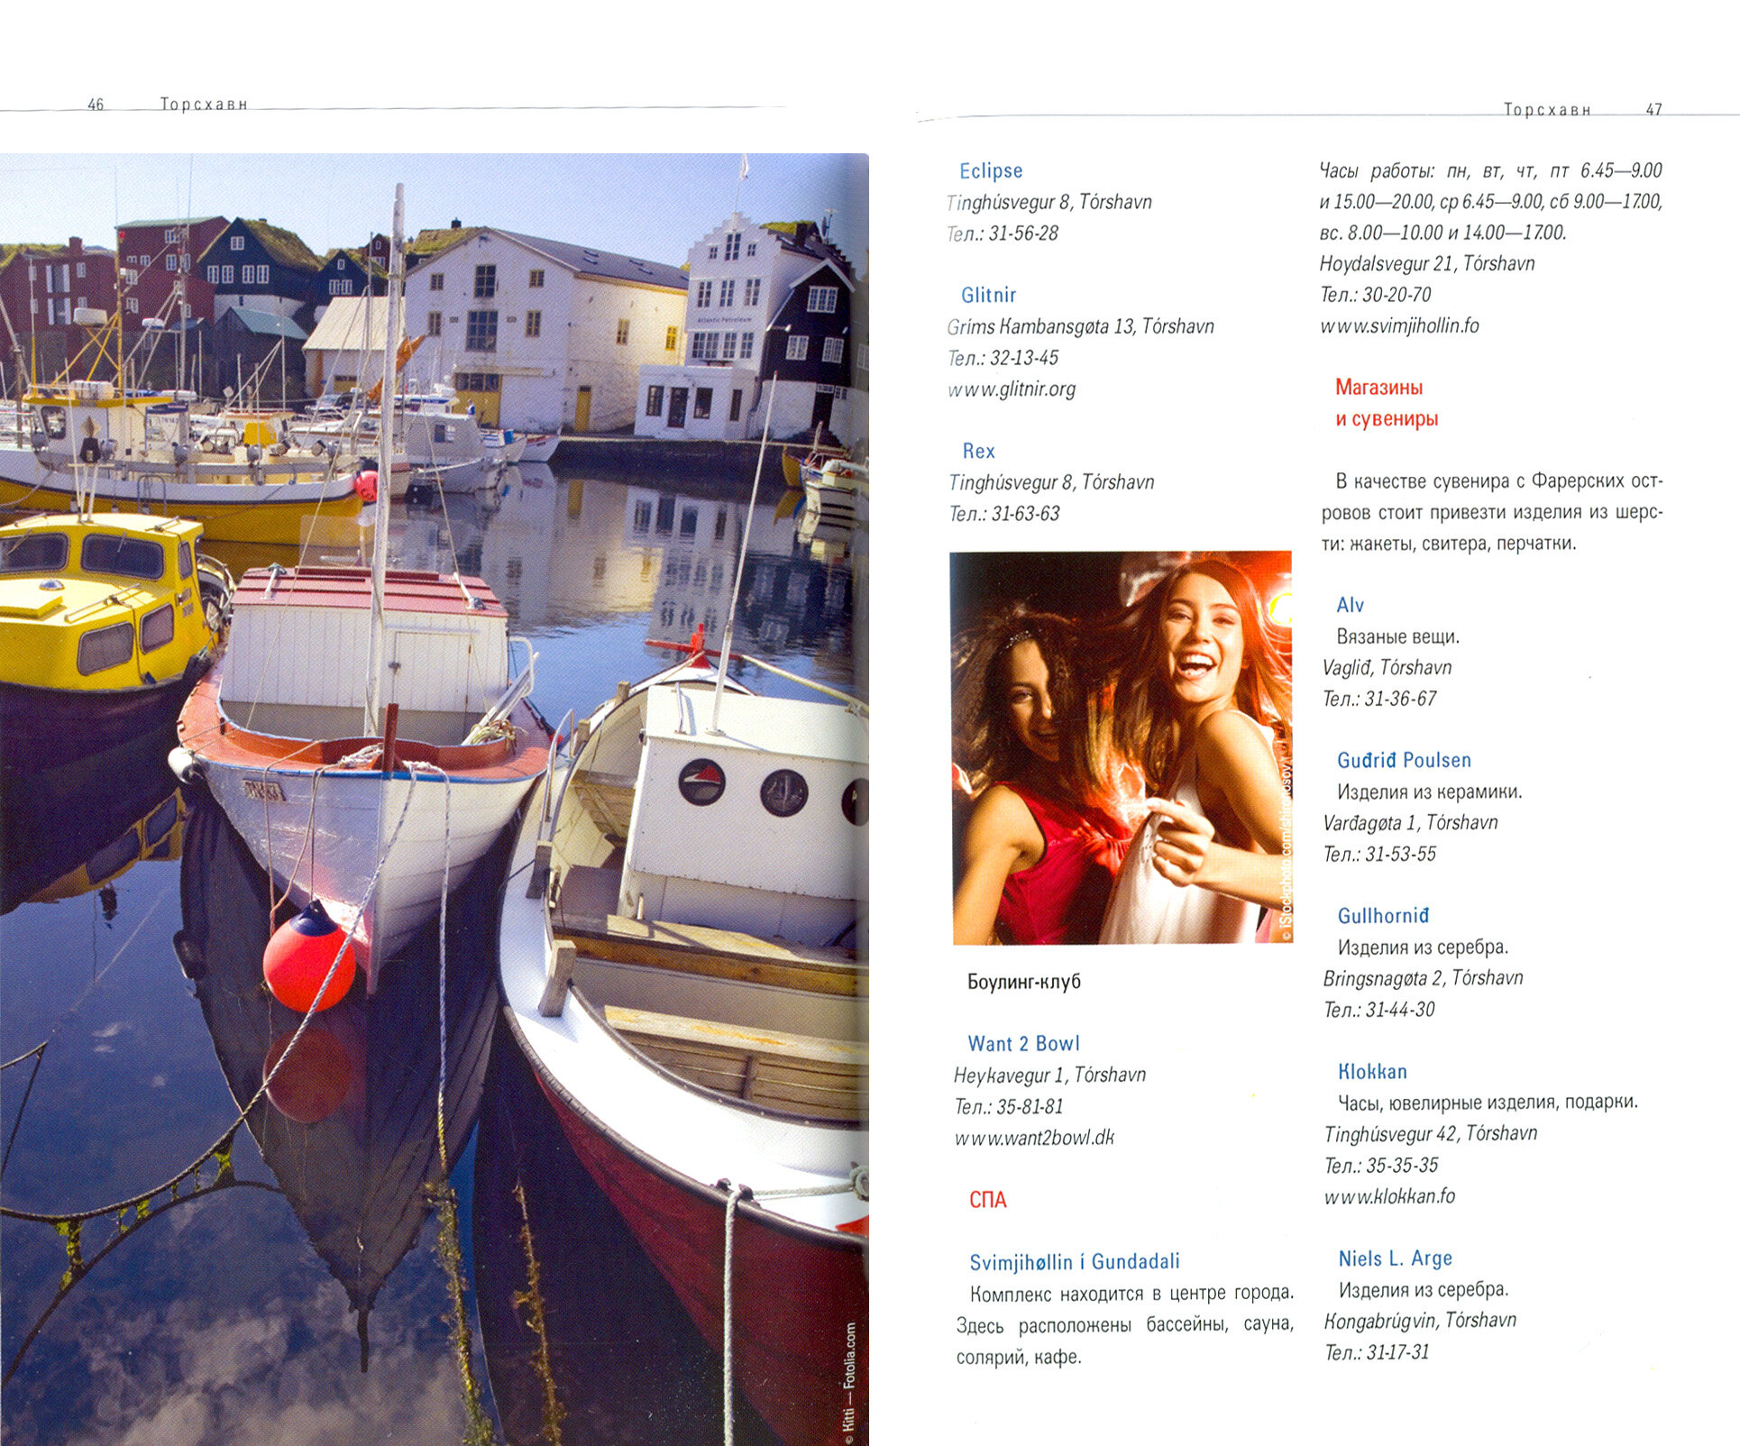
Task: Click the Want 2 Bowl heading
Action: tap(1022, 1043)
